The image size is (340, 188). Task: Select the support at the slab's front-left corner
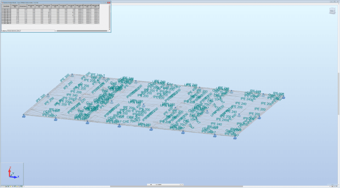click(x=24, y=116)
